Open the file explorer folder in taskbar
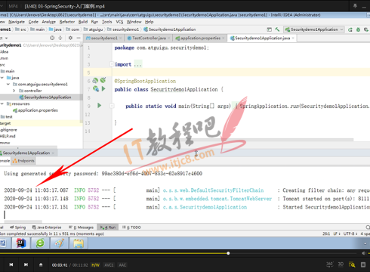The height and width of the screenshot is (272, 370). click(x=79, y=243)
